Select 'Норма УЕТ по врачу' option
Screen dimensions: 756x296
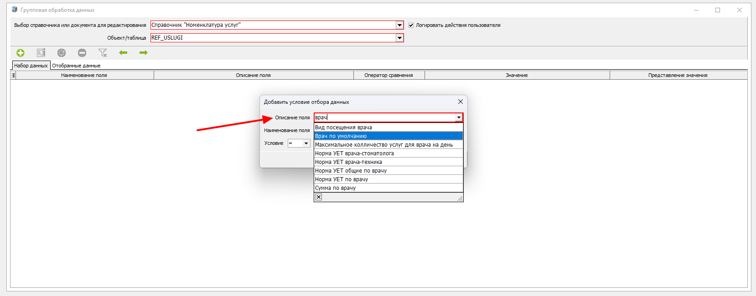point(388,179)
